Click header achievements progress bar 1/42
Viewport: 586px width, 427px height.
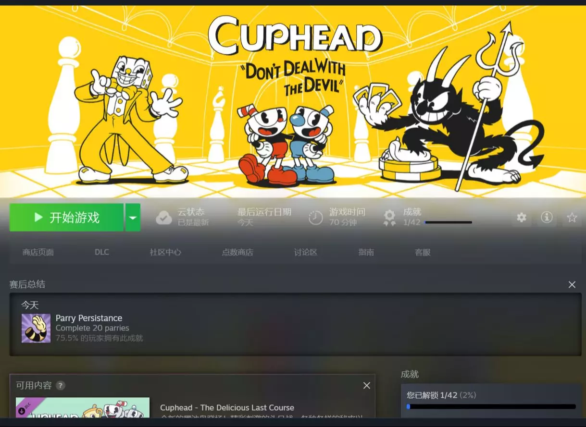coord(448,222)
